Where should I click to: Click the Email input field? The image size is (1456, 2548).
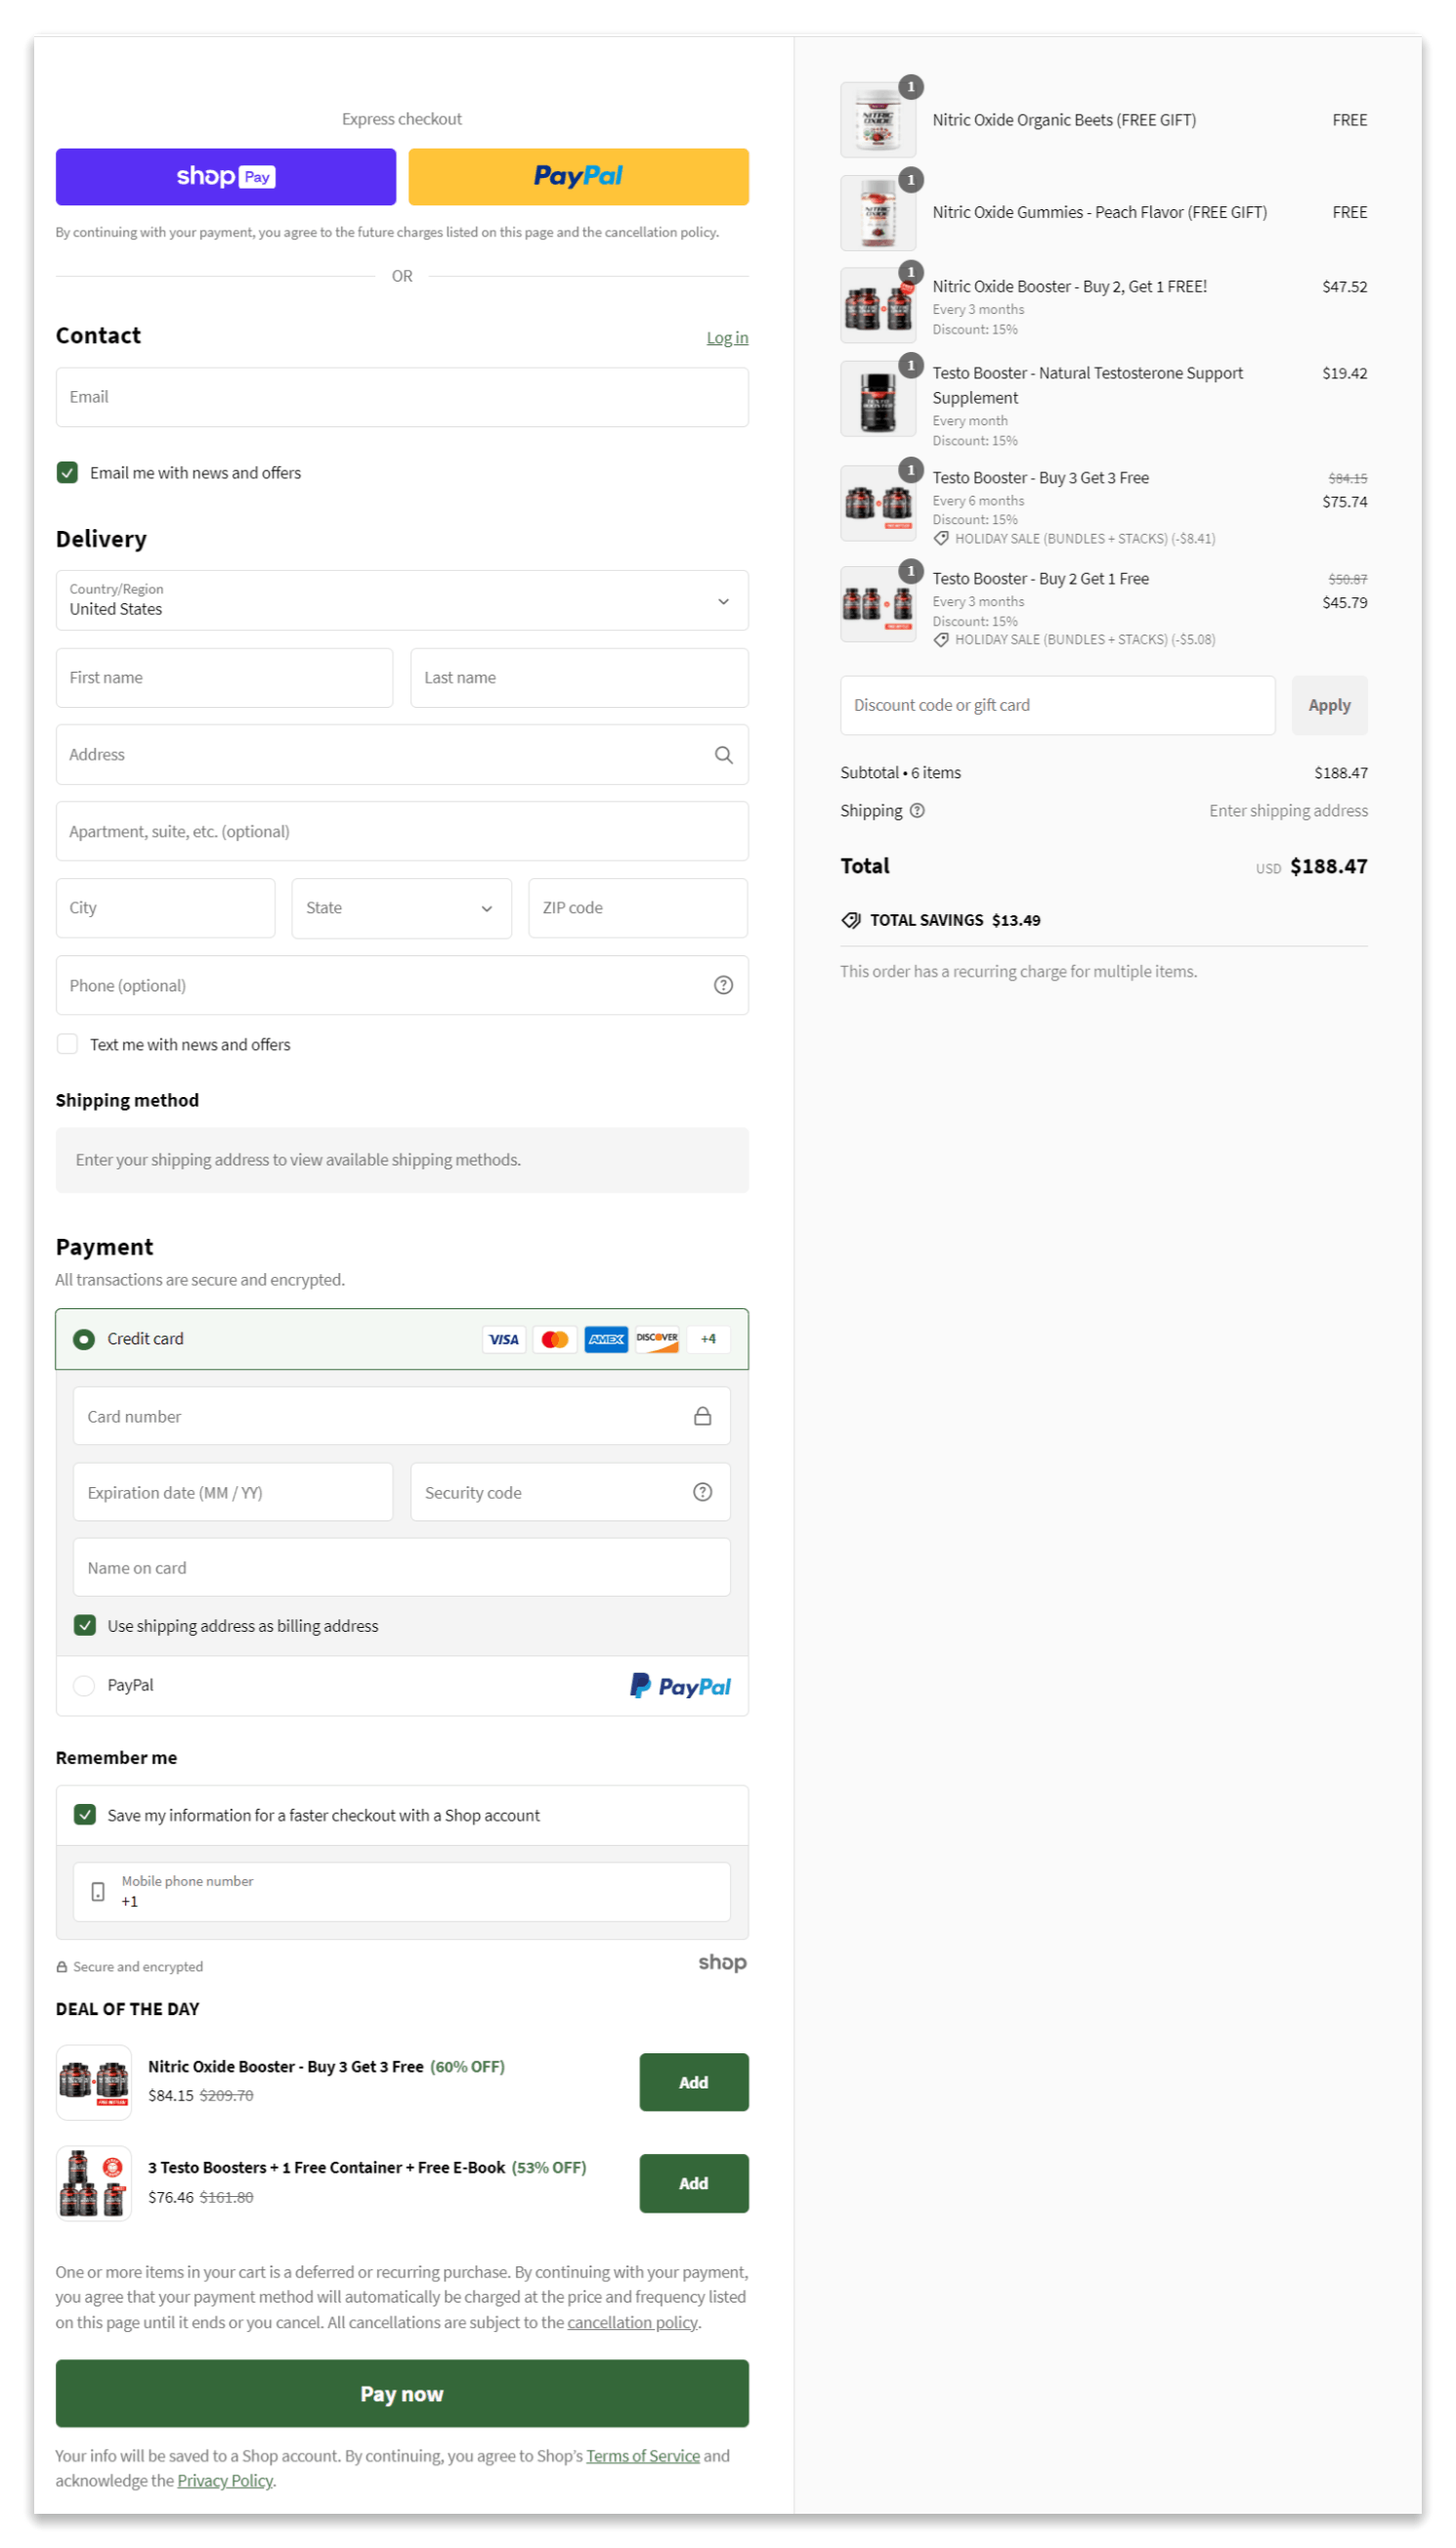[x=402, y=397]
